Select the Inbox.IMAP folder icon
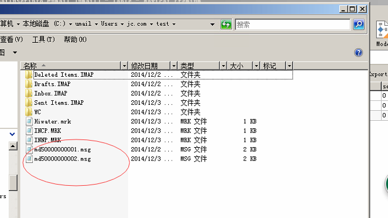 point(29,93)
